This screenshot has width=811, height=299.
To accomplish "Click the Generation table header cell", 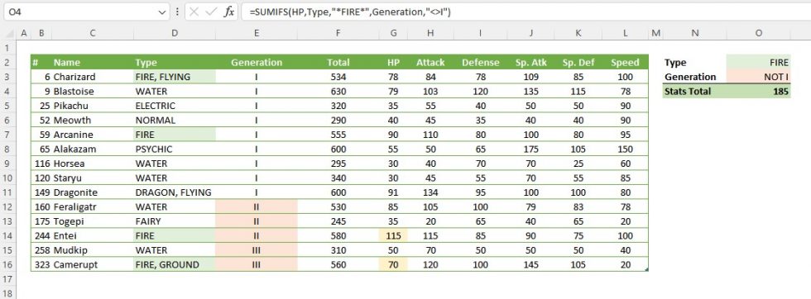I will point(257,63).
